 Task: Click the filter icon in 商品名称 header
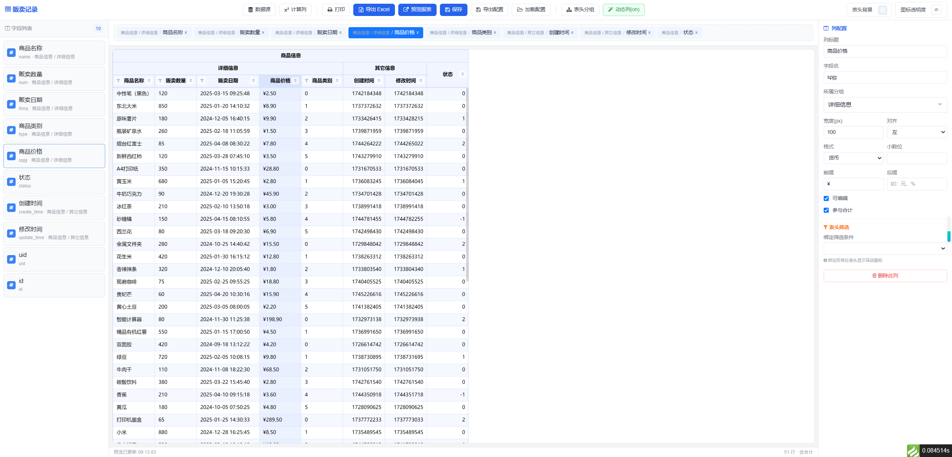tap(118, 81)
